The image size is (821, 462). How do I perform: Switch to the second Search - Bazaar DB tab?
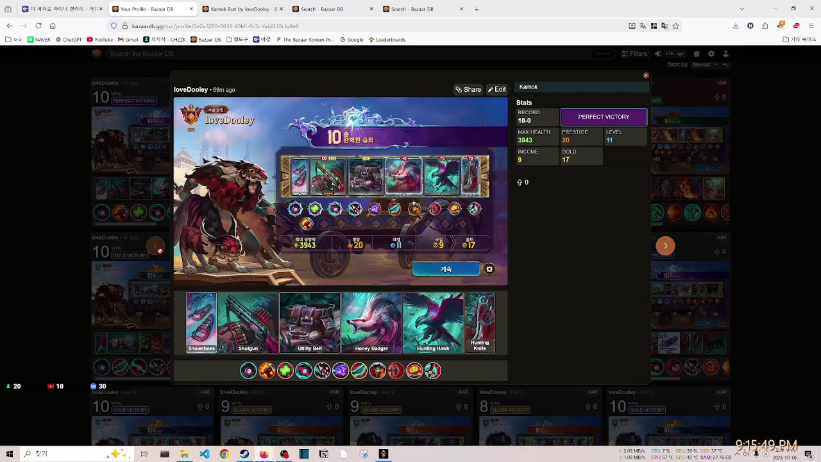424,9
